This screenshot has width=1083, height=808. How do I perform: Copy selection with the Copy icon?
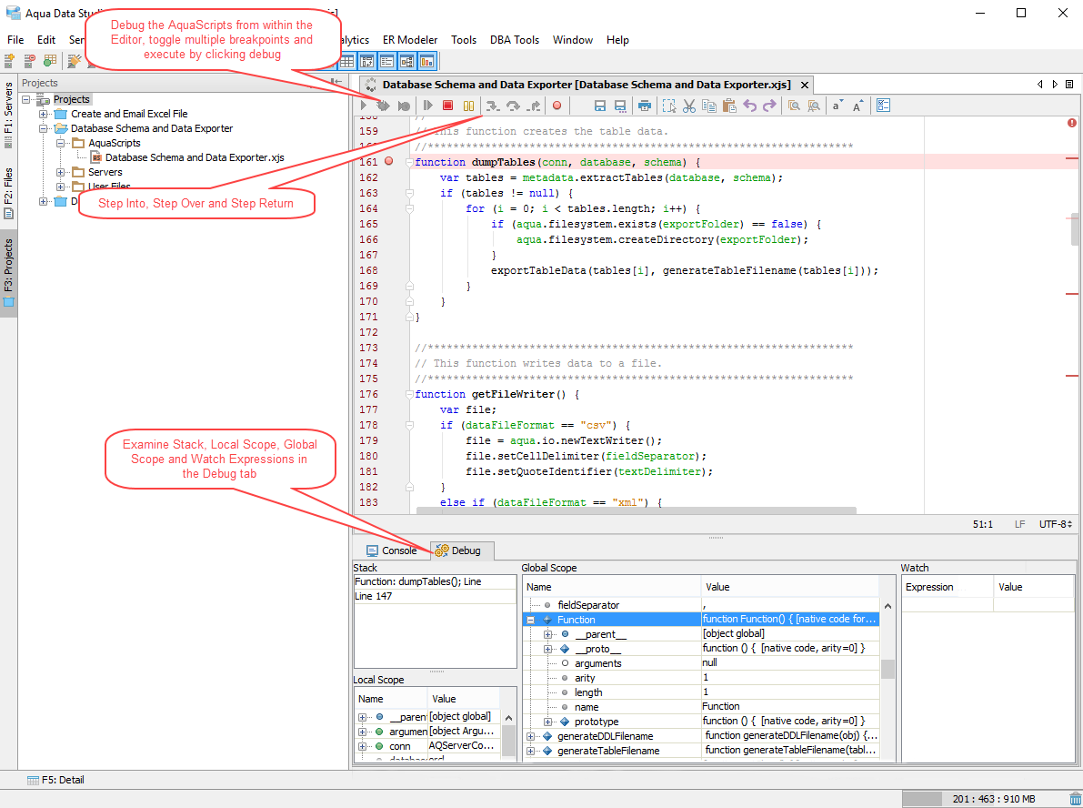pyautogui.click(x=708, y=106)
